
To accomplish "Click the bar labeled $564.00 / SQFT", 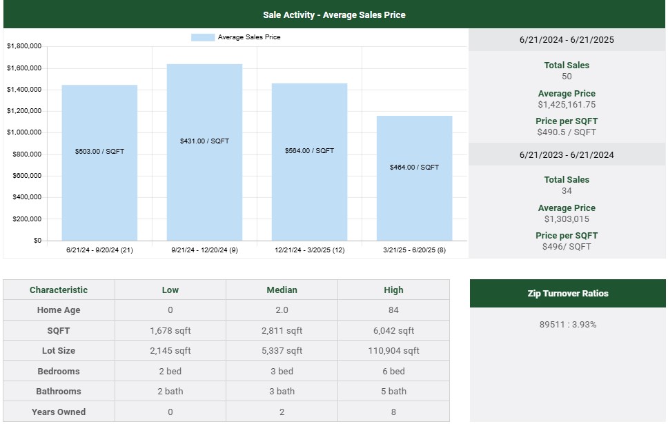I will [309, 161].
